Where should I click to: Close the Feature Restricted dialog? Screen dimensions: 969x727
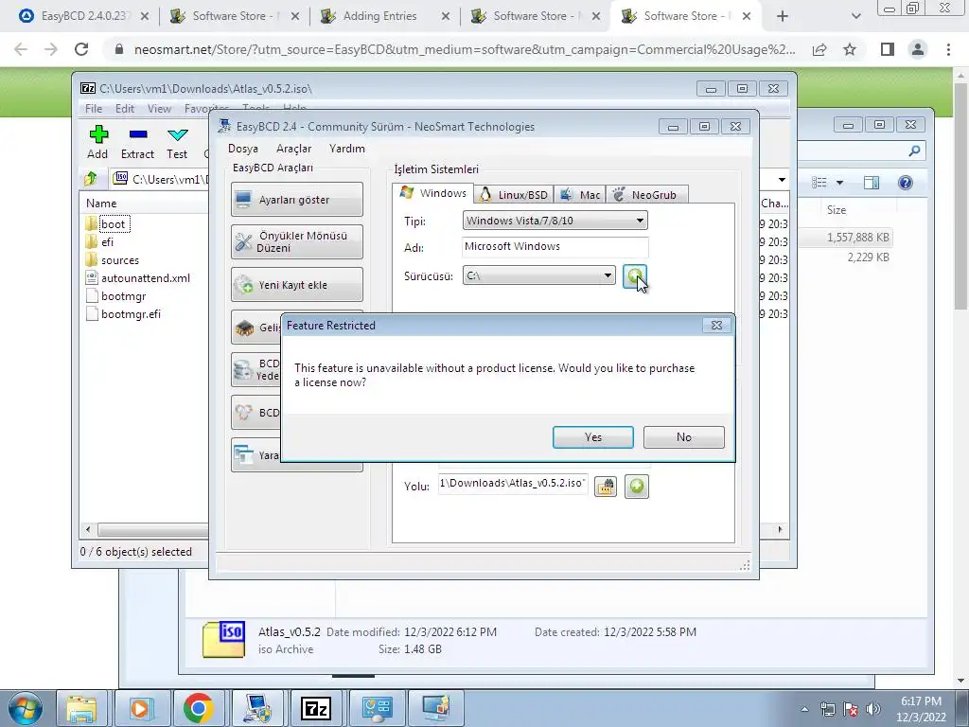pos(716,326)
